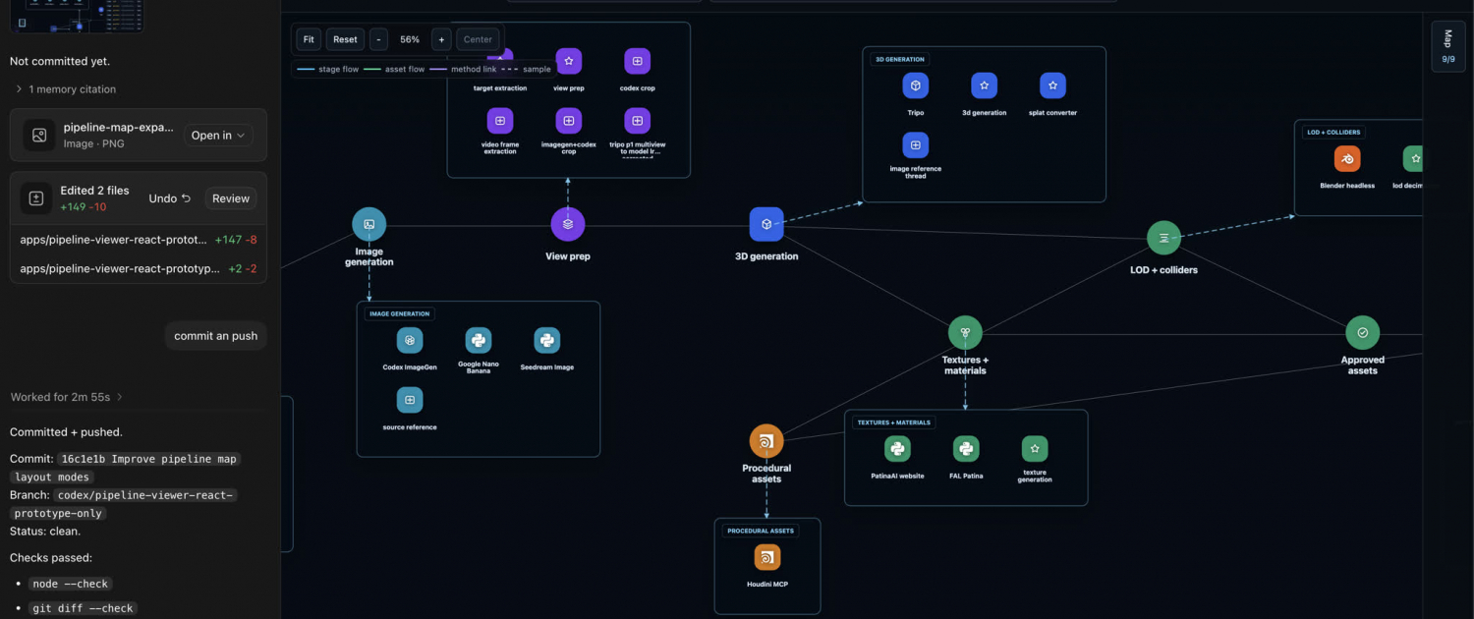Open the changed file showing +147 -8

[139, 240]
